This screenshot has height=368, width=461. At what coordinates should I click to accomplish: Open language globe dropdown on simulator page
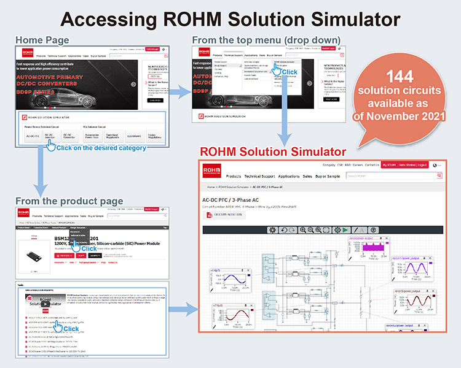[437, 165]
